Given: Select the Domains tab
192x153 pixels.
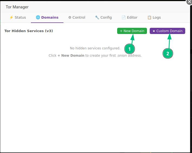Looking at the screenshot, I should tap(47, 18).
